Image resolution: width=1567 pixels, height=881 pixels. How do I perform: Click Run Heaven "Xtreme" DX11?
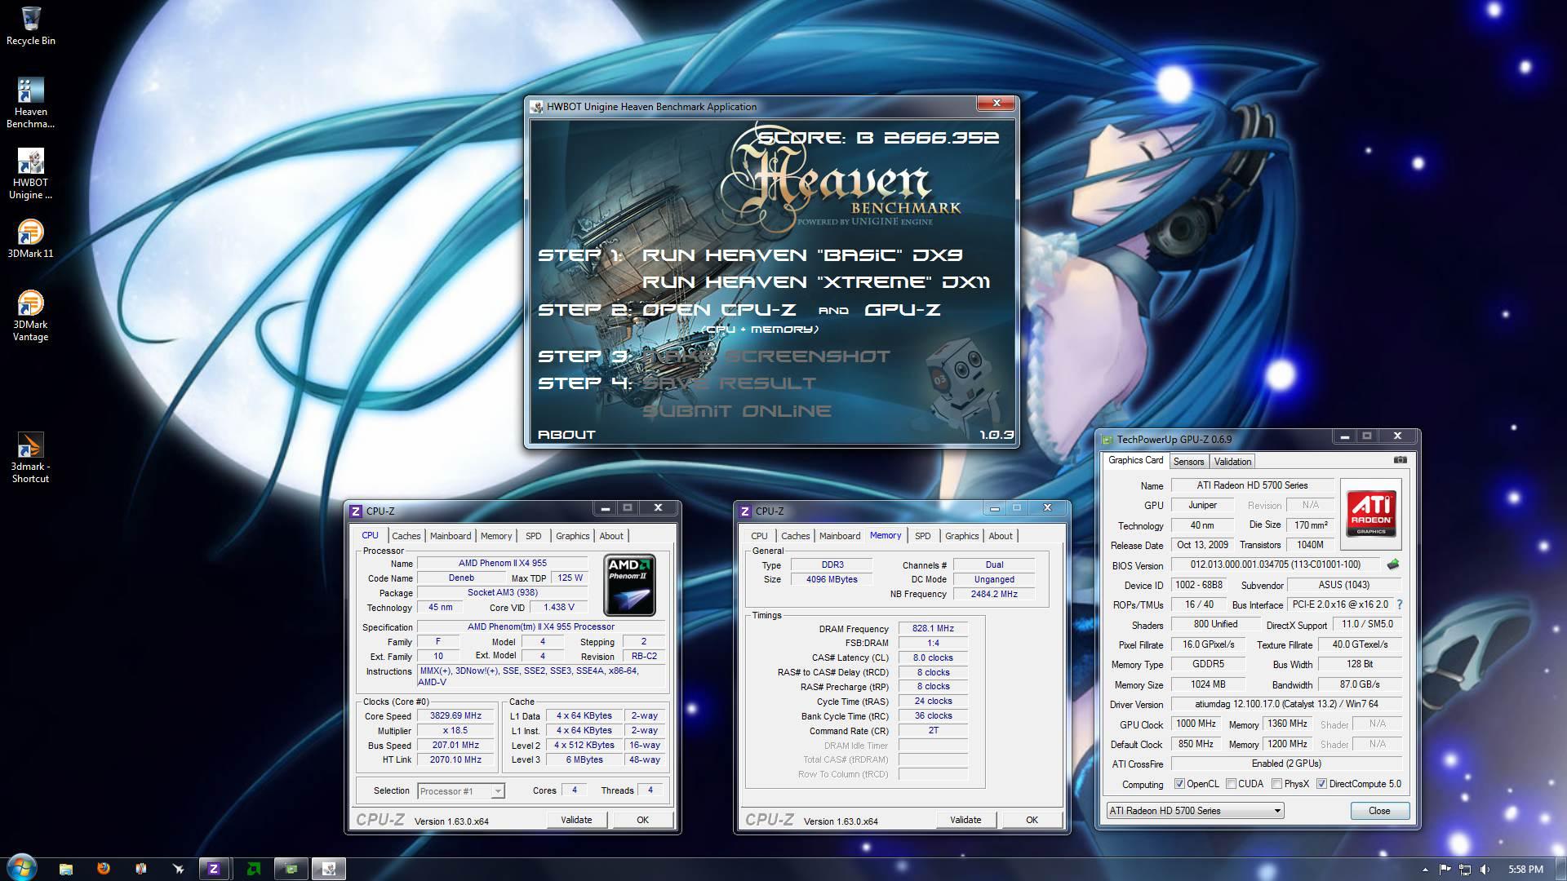816,282
